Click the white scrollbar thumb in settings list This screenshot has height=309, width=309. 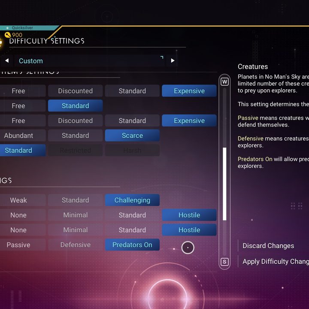(x=224, y=184)
